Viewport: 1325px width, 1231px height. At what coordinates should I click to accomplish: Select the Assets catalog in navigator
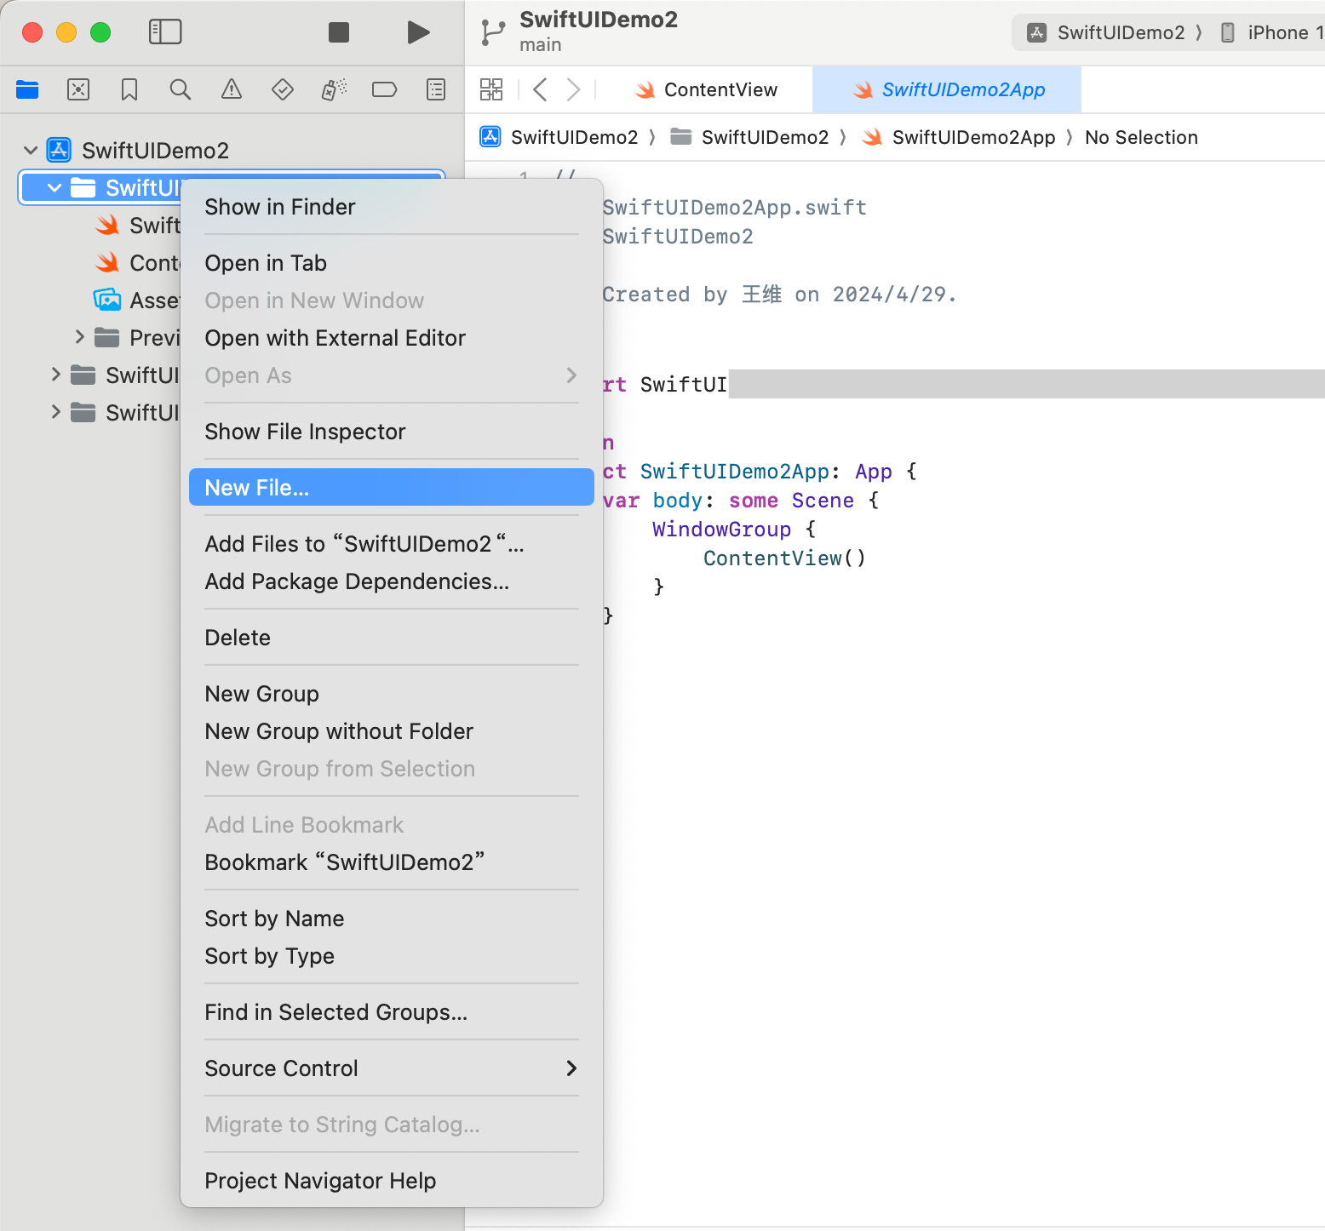click(x=136, y=300)
